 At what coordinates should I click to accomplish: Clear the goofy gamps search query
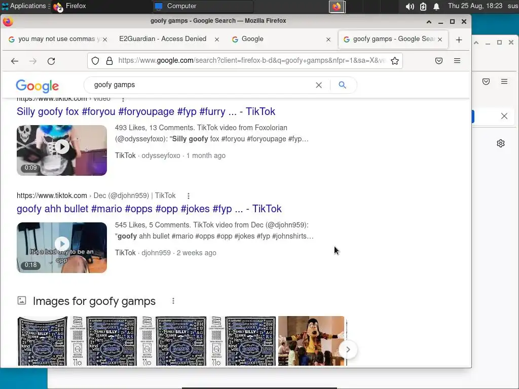point(319,85)
